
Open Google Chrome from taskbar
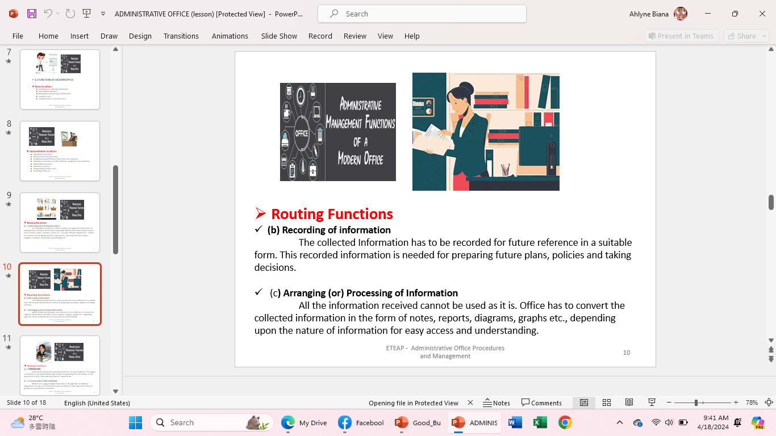pyautogui.click(x=565, y=422)
